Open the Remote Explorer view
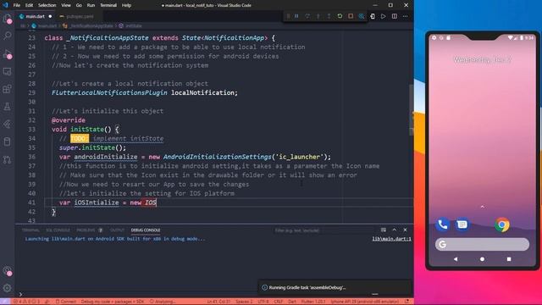This screenshot has height=305, width=542. click(8, 71)
